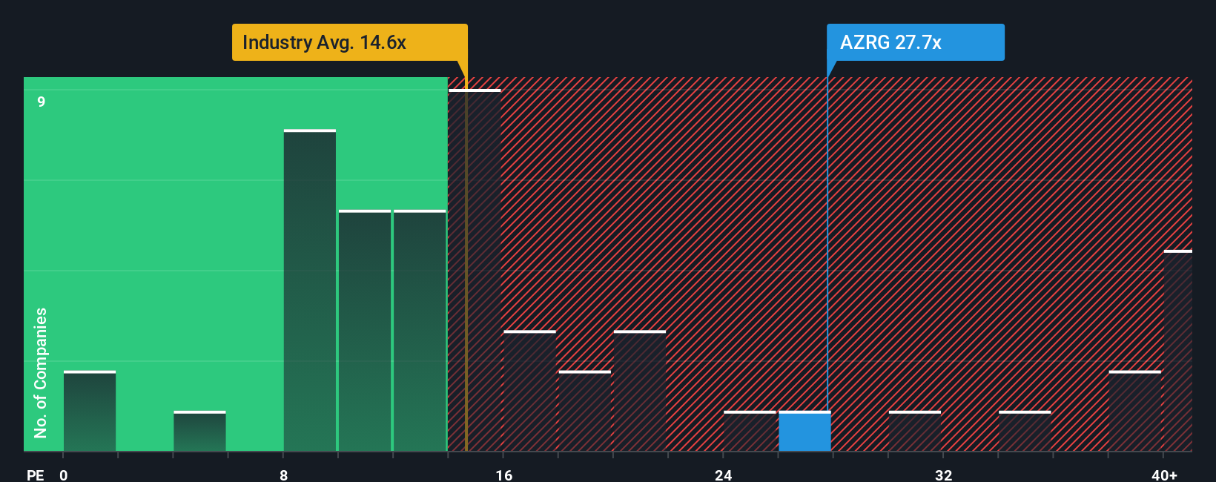Click the axis tick label 40+
Image resolution: width=1216 pixels, height=482 pixels.
[x=1164, y=475]
